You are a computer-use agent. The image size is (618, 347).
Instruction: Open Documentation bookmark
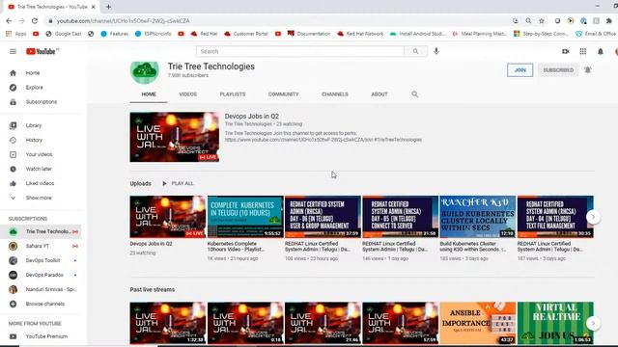pyautogui.click(x=309, y=34)
